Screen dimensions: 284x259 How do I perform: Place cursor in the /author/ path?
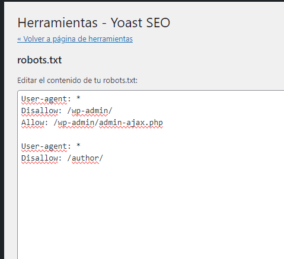(x=85, y=158)
